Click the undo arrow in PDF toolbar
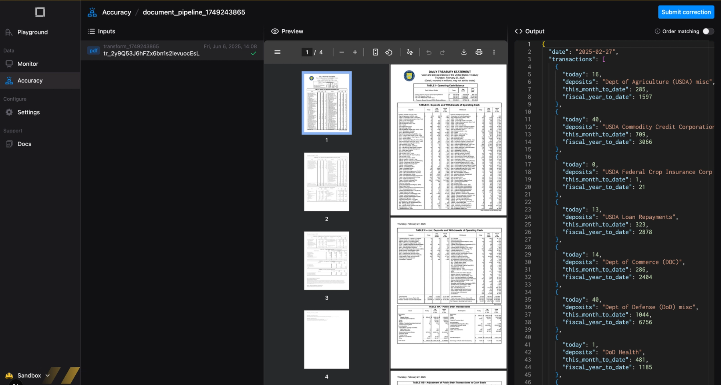This screenshot has height=385, width=721. tap(429, 52)
